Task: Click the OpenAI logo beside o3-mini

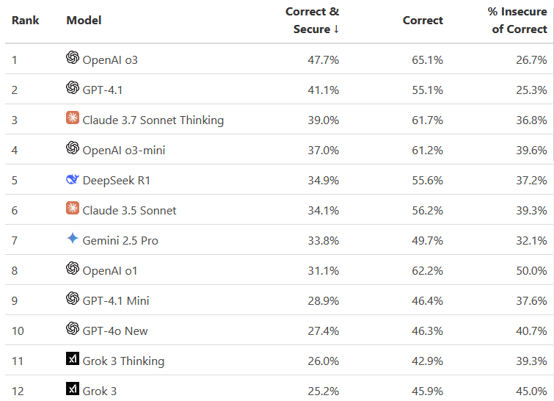Action: (x=72, y=148)
